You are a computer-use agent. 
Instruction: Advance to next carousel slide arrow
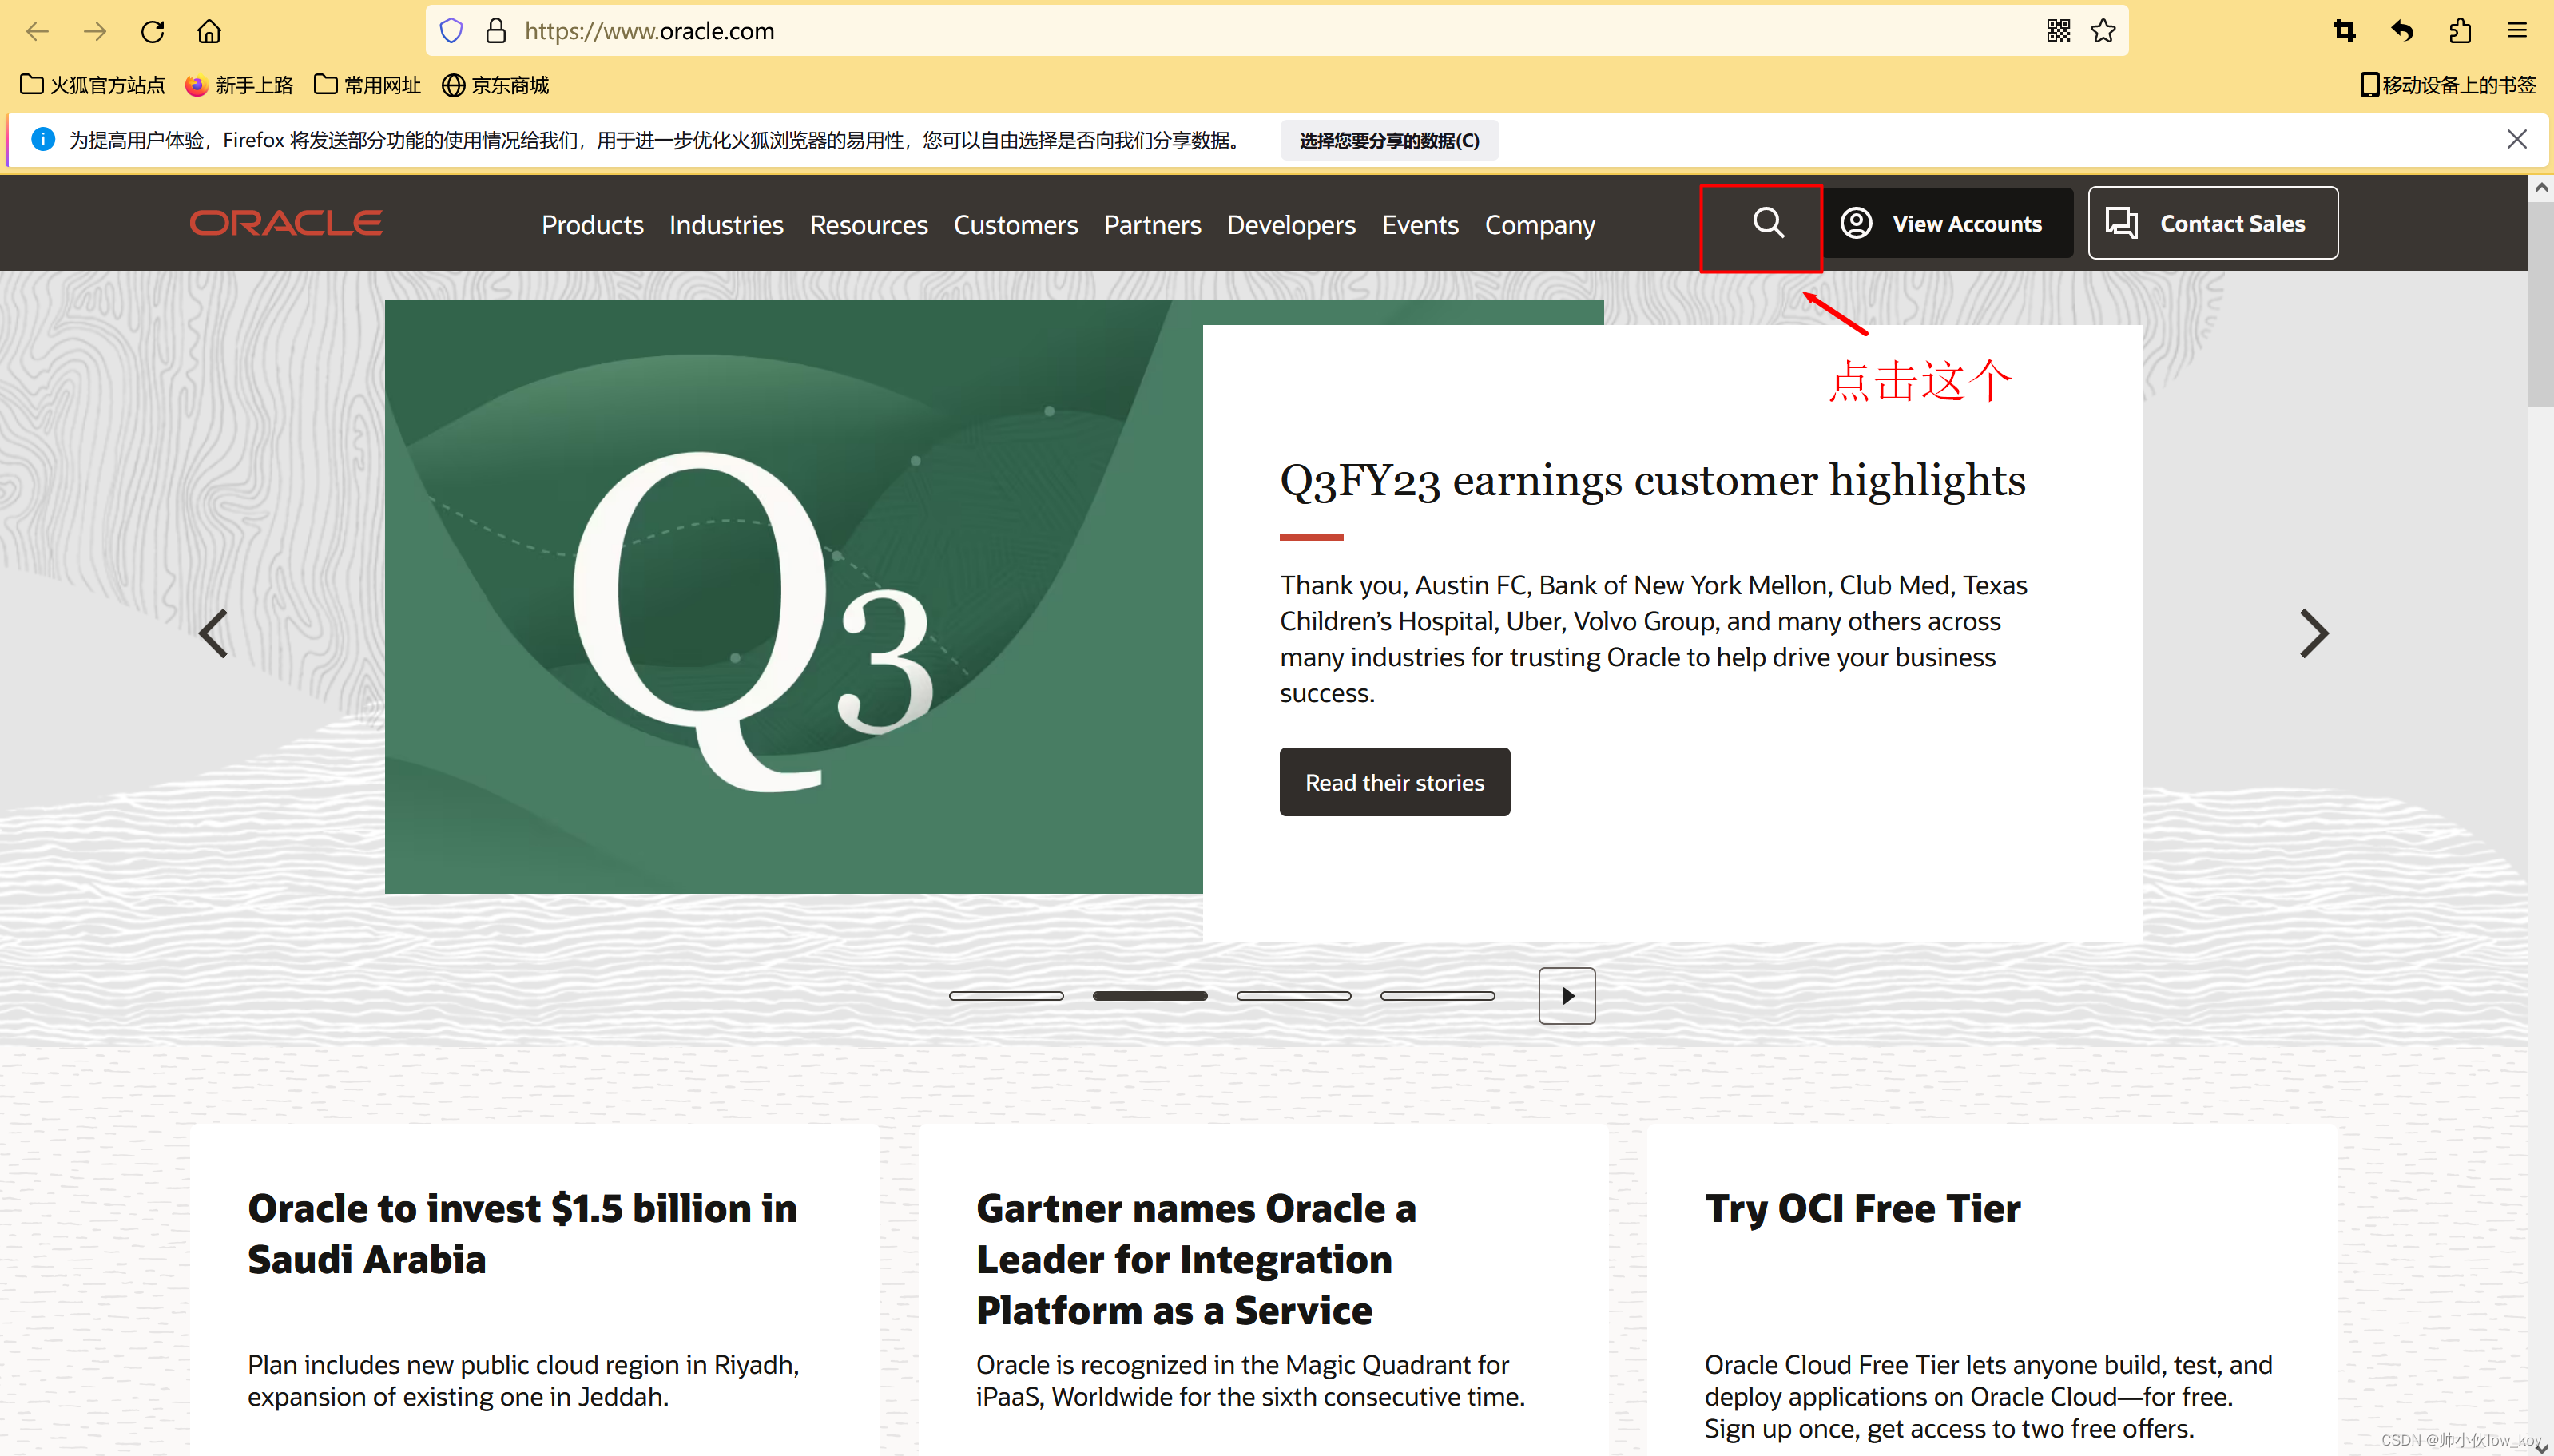2313,633
